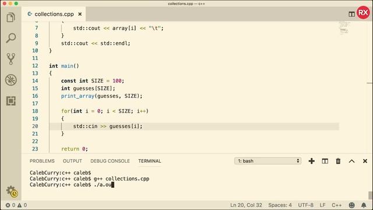Click the smiley feedback icon
The width and height of the screenshot is (373, 210).
point(351,205)
